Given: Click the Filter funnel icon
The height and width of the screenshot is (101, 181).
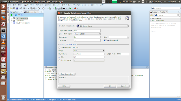Looking at the screenshot, I should [x=19, y=15].
